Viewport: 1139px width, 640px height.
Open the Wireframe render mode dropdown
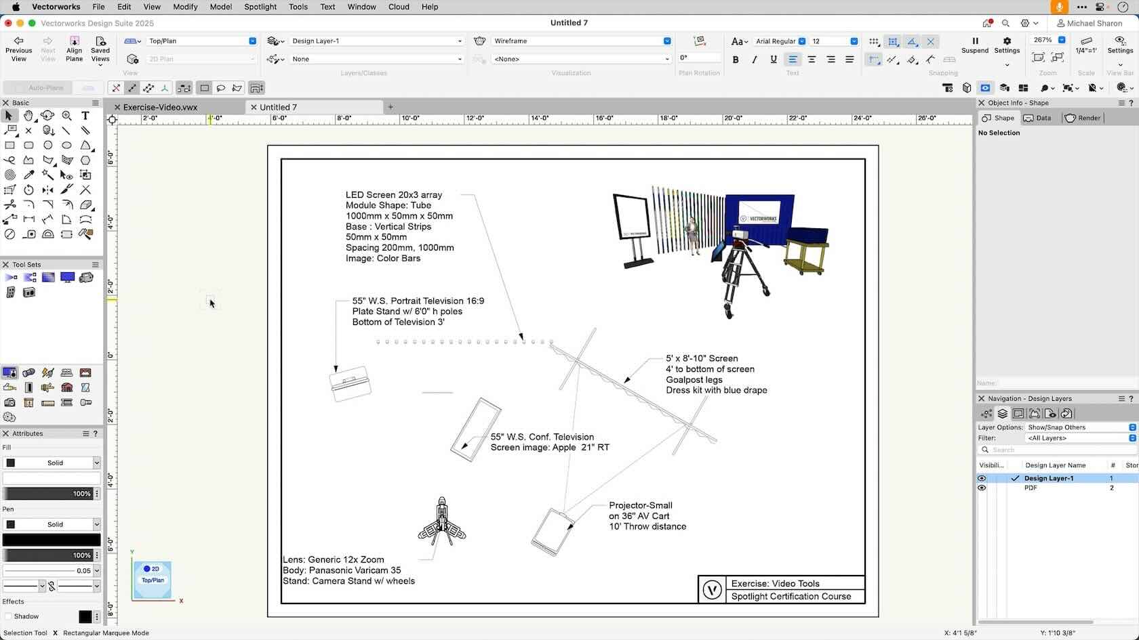point(581,41)
